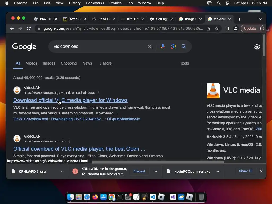Click Show All downloads

click(245, 171)
